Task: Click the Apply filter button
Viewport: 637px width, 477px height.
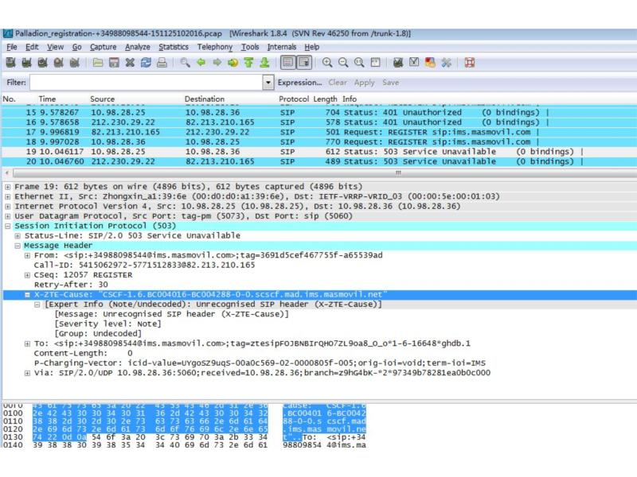Action: click(364, 83)
